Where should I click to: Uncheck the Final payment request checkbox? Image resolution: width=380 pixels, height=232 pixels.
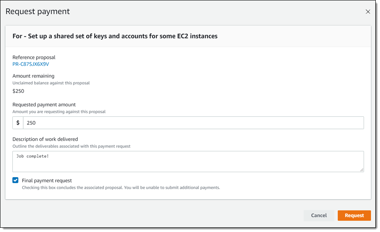pyautogui.click(x=16, y=181)
